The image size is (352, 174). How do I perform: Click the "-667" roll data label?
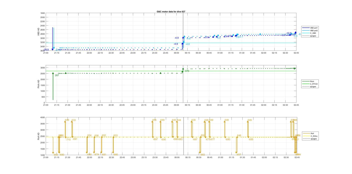click(x=195, y=140)
